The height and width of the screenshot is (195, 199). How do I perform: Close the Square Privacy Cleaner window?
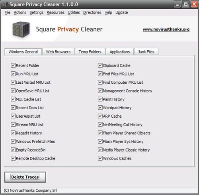point(194,4)
